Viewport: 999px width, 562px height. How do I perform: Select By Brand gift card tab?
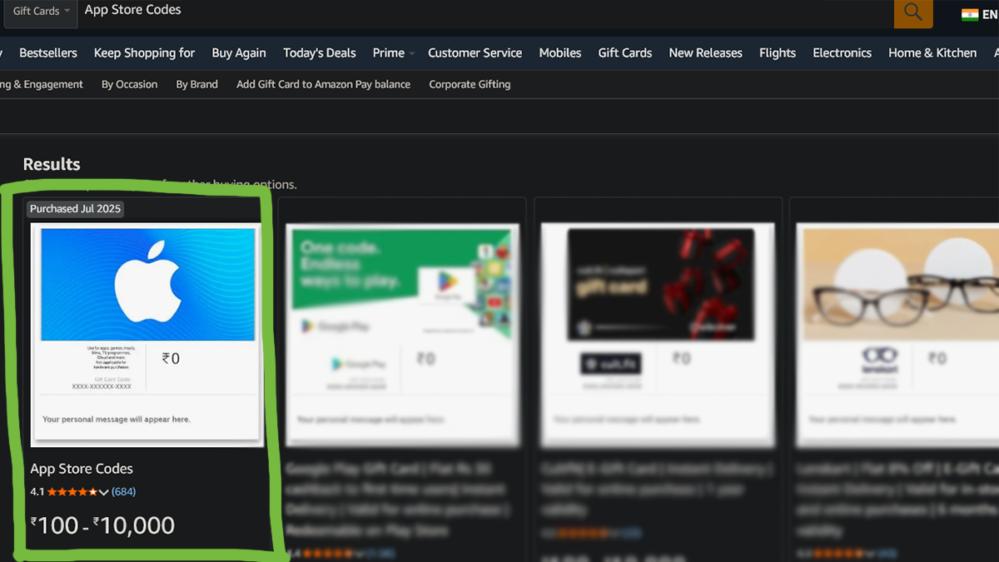click(196, 84)
